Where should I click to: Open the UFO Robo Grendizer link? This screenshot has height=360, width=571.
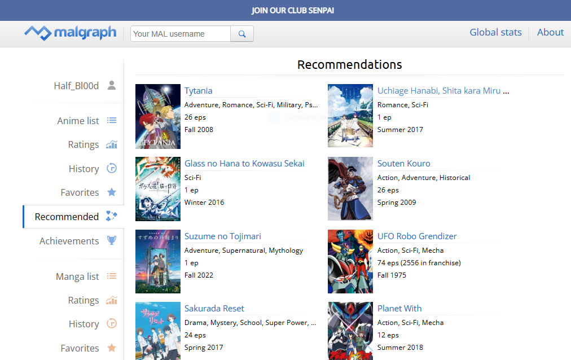coord(417,236)
